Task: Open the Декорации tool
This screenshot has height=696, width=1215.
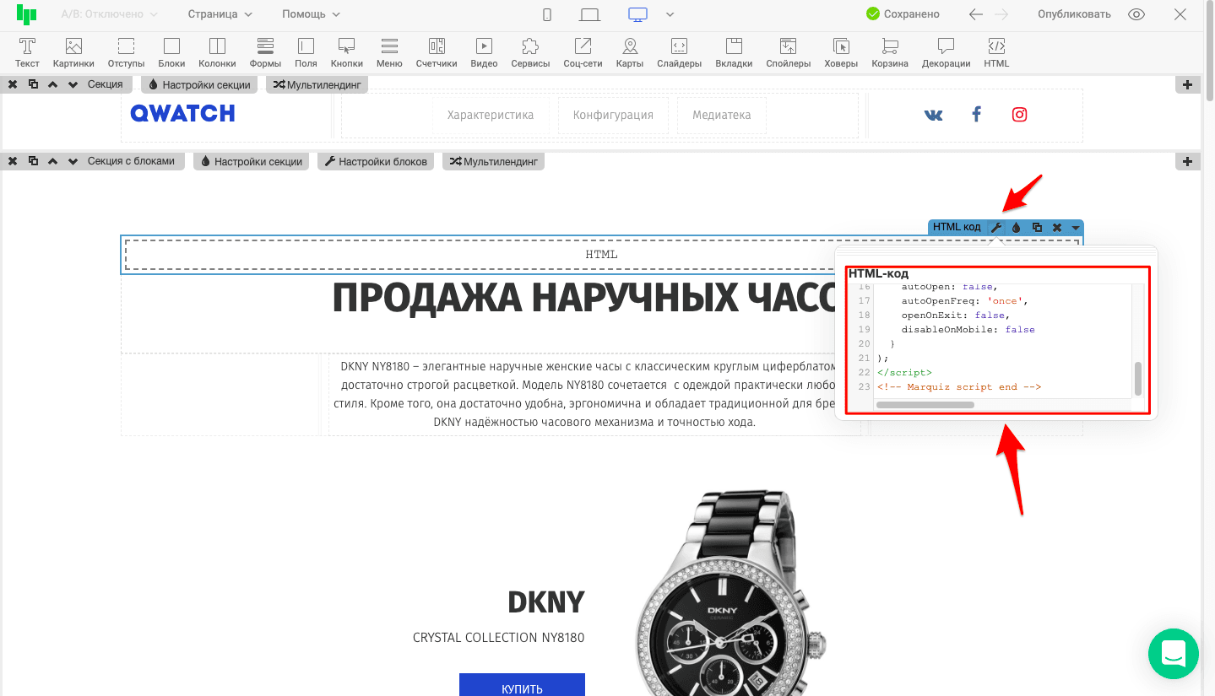Action: (946, 52)
